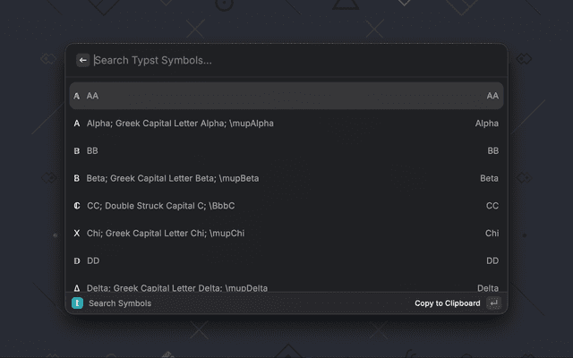This screenshot has height=358, width=573.
Task: Select the double-struck A symbol icon
Action: point(77,96)
